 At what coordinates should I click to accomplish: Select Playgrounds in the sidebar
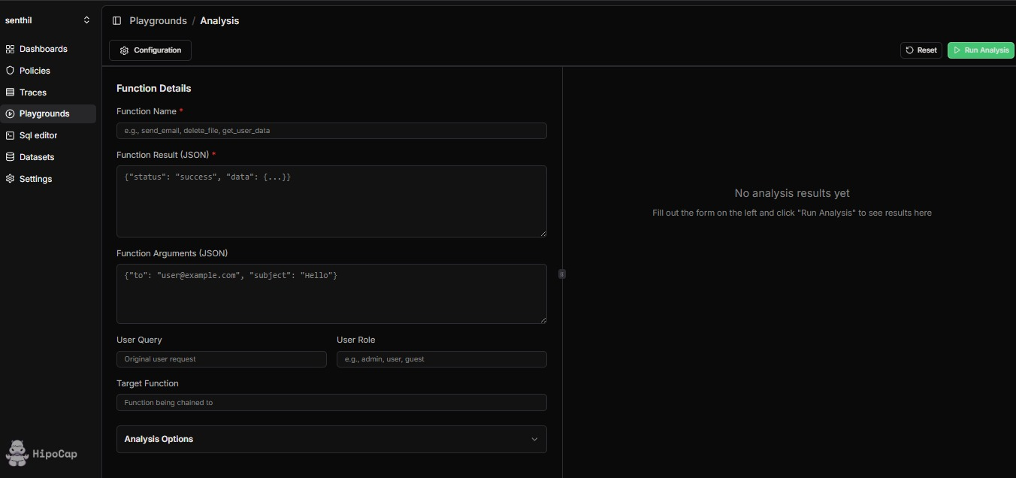click(48, 113)
